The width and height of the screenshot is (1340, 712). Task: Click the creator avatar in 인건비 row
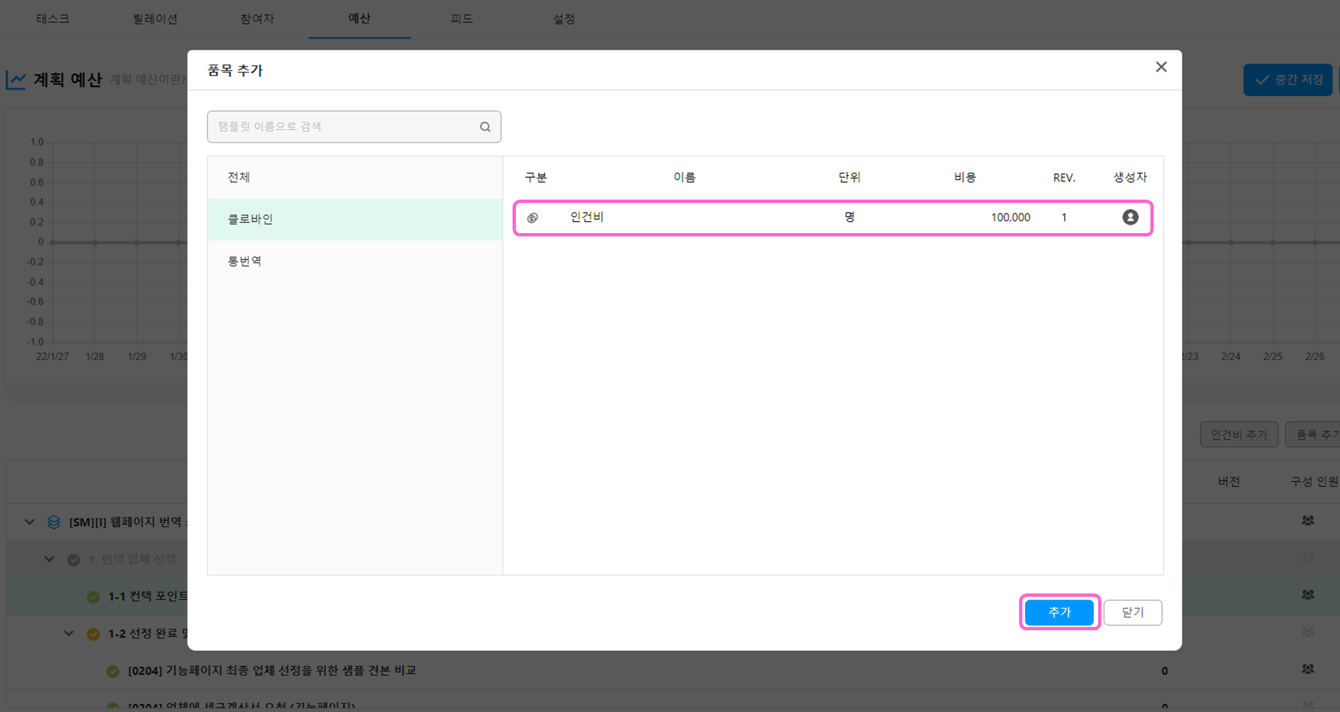coord(1130,217)
